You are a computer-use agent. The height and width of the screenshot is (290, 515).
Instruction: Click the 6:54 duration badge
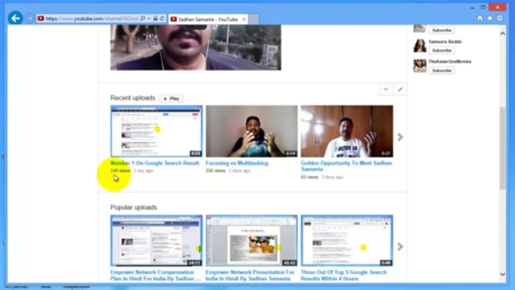click(x=290, y=153)
